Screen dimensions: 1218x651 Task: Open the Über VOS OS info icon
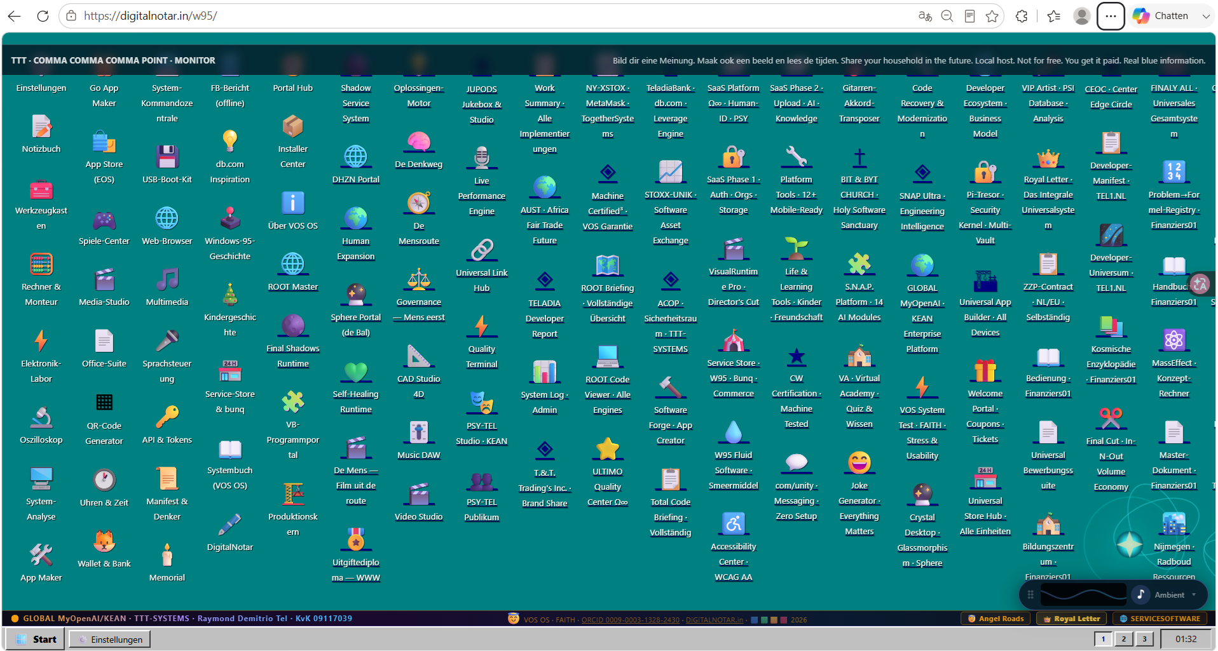tap(293, 203)
